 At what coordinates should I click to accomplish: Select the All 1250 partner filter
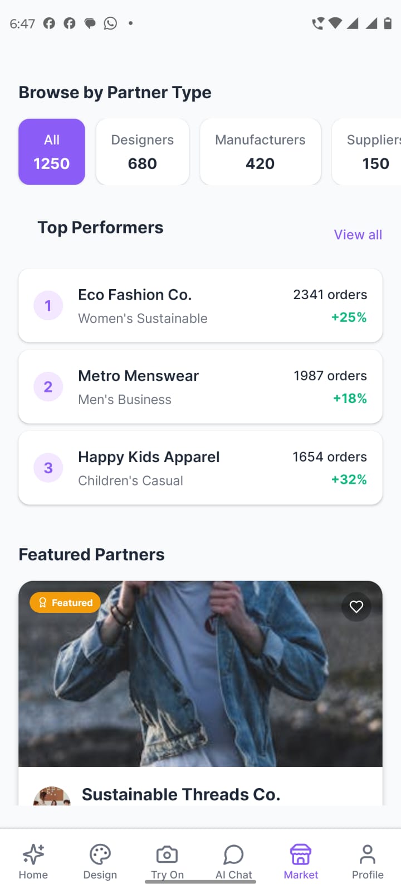tap(52, 152)
